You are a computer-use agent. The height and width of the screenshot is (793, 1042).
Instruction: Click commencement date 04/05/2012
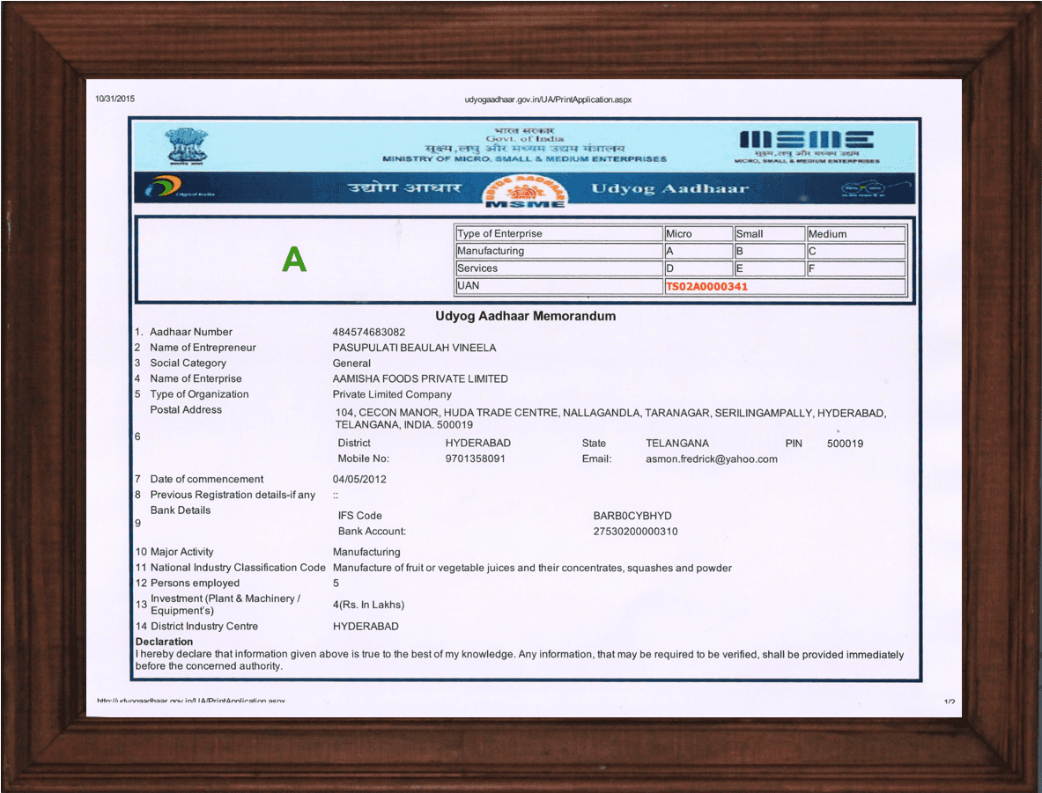coord(359,480)
